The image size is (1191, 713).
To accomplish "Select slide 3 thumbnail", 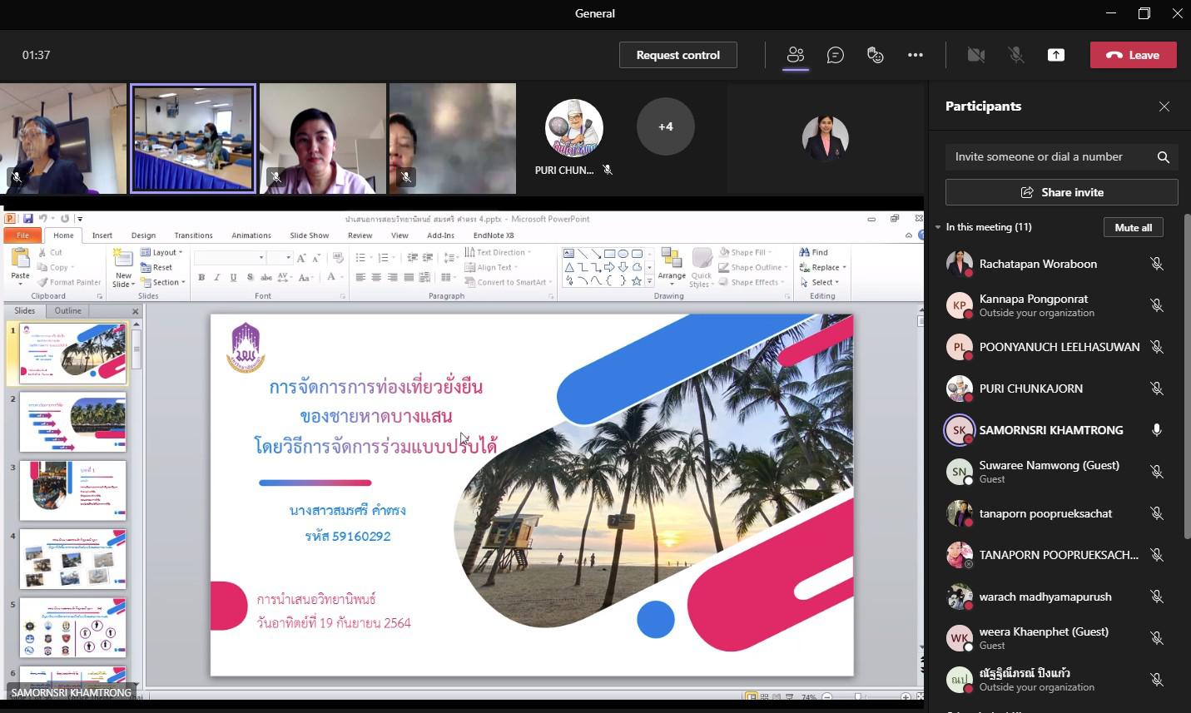I will 73,490.
